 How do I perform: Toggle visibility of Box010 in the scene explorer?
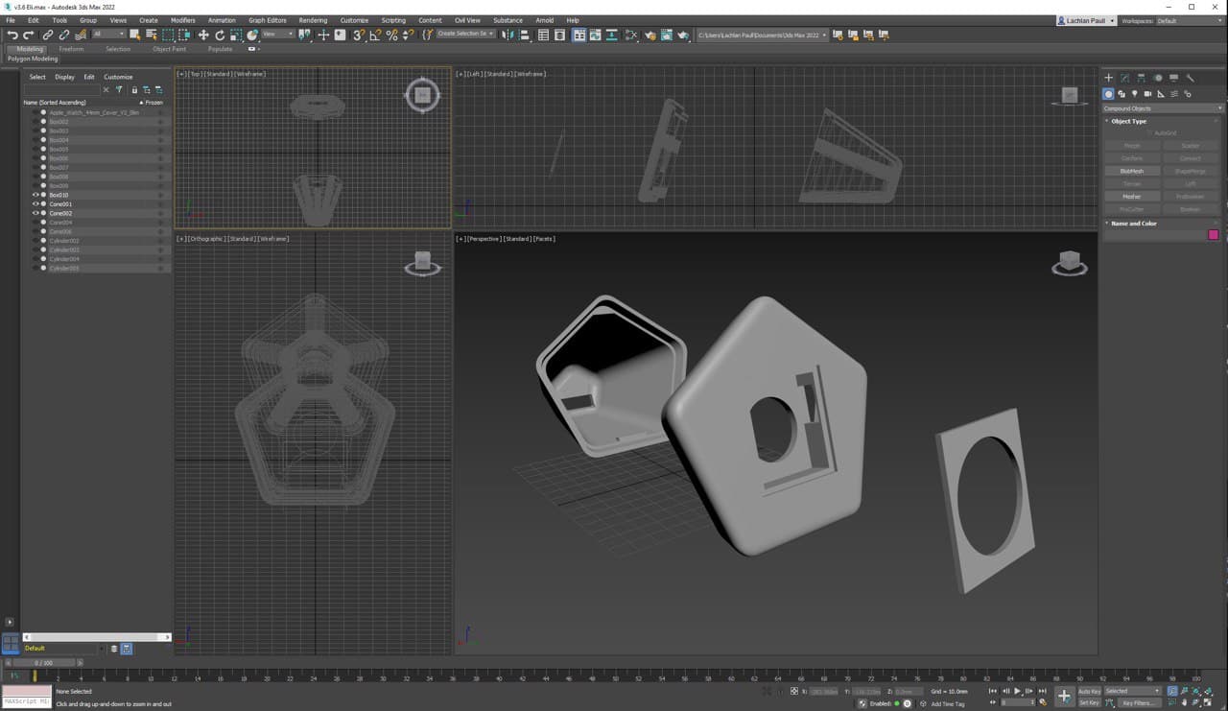[x=35, y=194]
